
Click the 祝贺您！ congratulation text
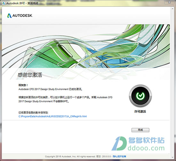[23, 85]
